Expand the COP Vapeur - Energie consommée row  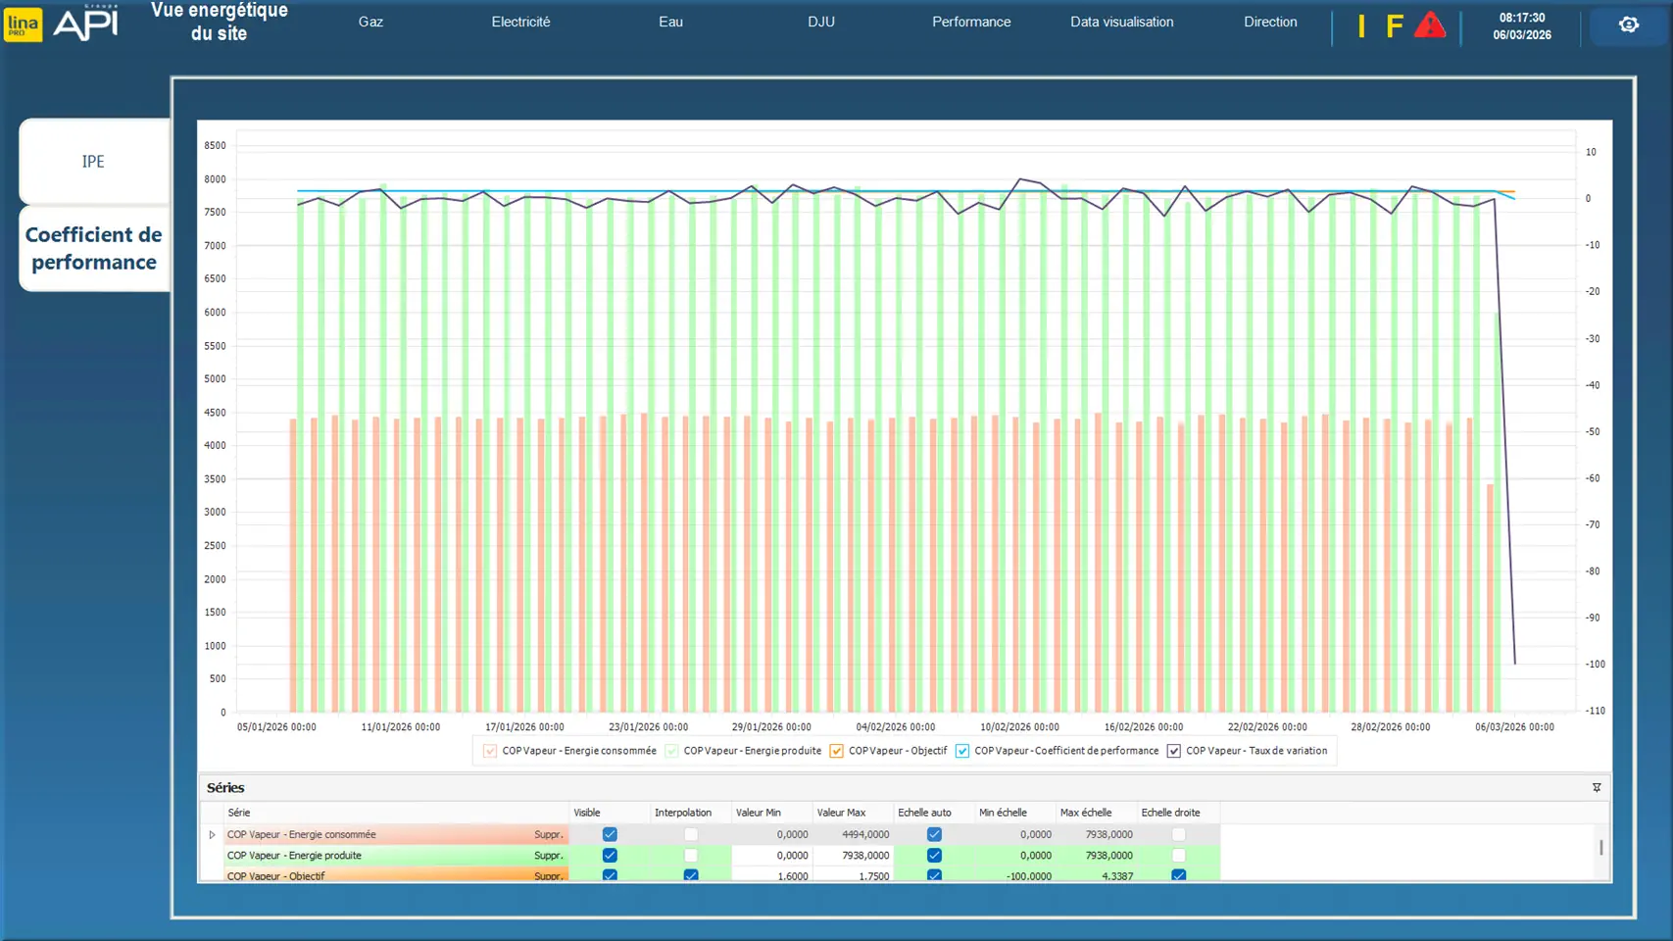point(212,835)
